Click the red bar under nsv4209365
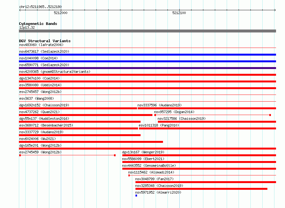The image size is (285, 208). pyautogui.click(x=147, y=75)
